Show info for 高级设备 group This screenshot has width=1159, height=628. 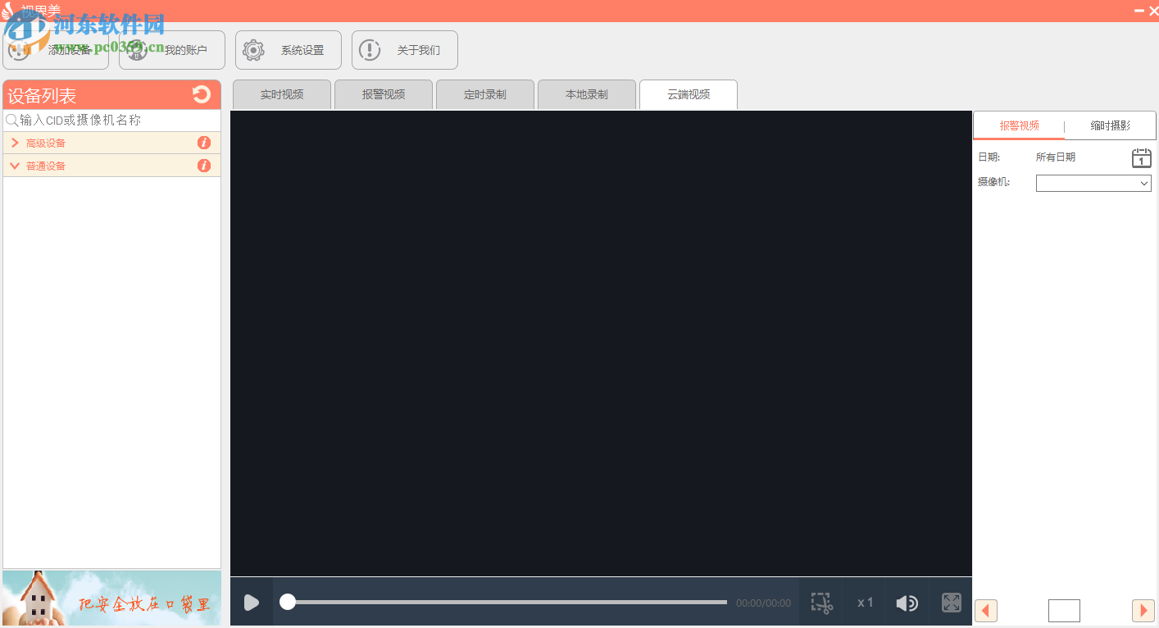(x=204, y=143)
